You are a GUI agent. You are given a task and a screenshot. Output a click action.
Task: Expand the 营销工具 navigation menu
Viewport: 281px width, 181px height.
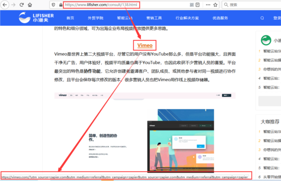[x=154, y=18]
